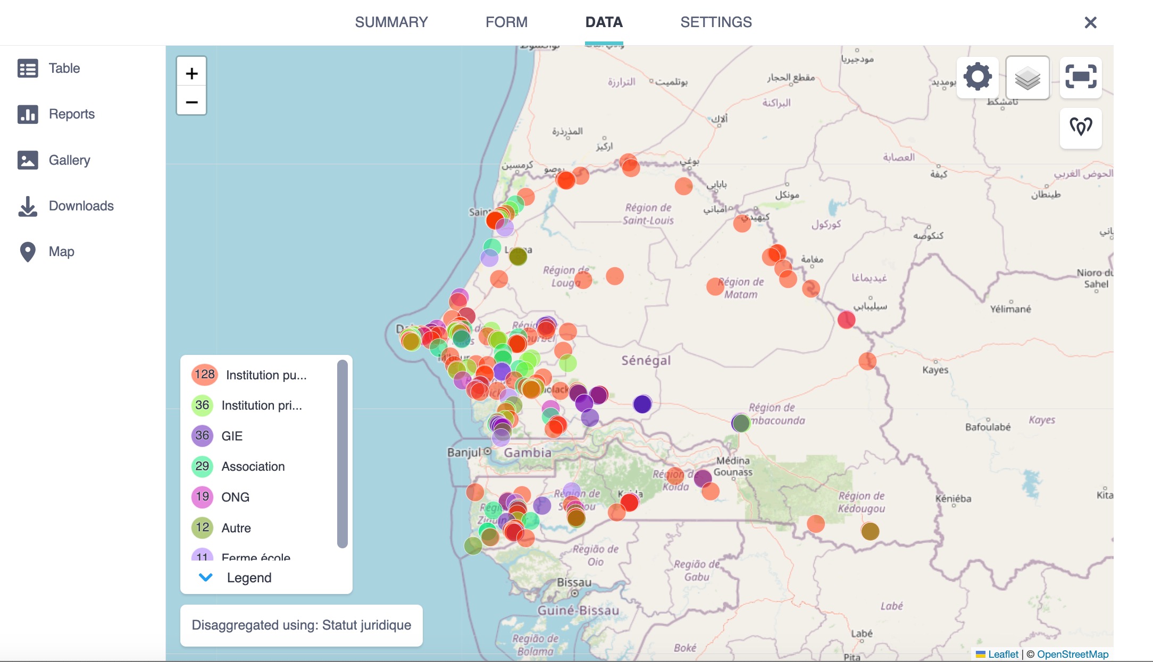Open map settings gear icon
The width and height of the screenshot is (1153, 662).
coord(977,77)
